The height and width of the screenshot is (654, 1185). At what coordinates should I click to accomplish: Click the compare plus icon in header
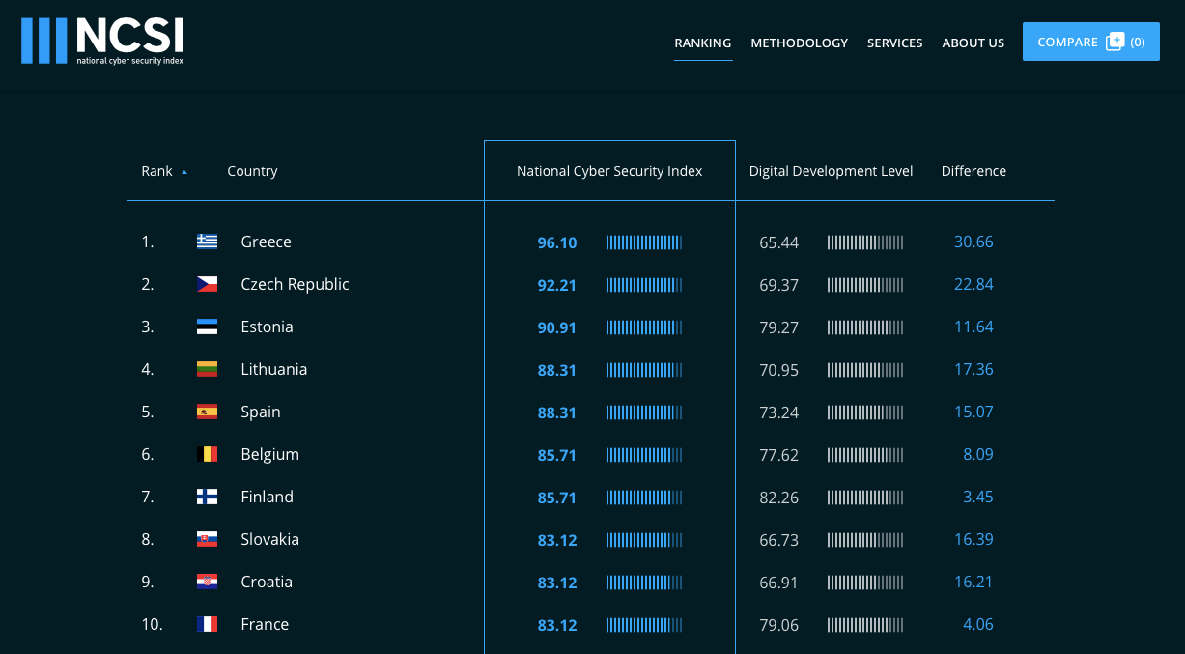[x=1114, y=42]
